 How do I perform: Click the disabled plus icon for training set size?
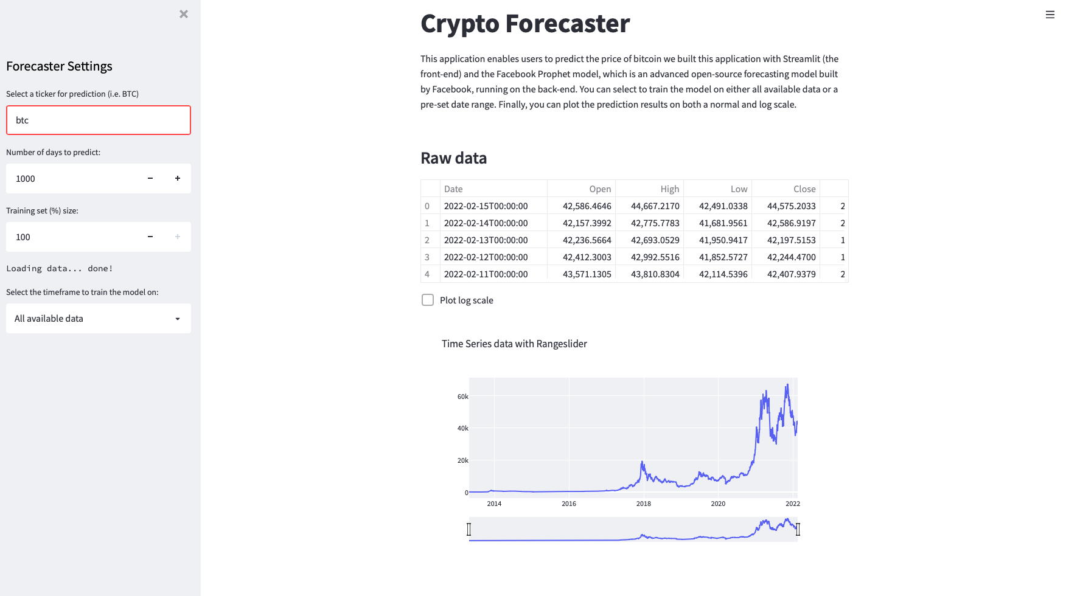177,237
